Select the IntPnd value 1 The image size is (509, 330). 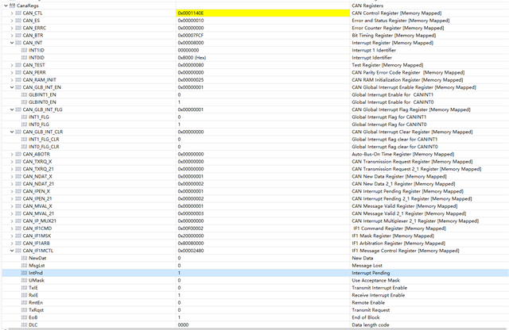tap(179, 273)
